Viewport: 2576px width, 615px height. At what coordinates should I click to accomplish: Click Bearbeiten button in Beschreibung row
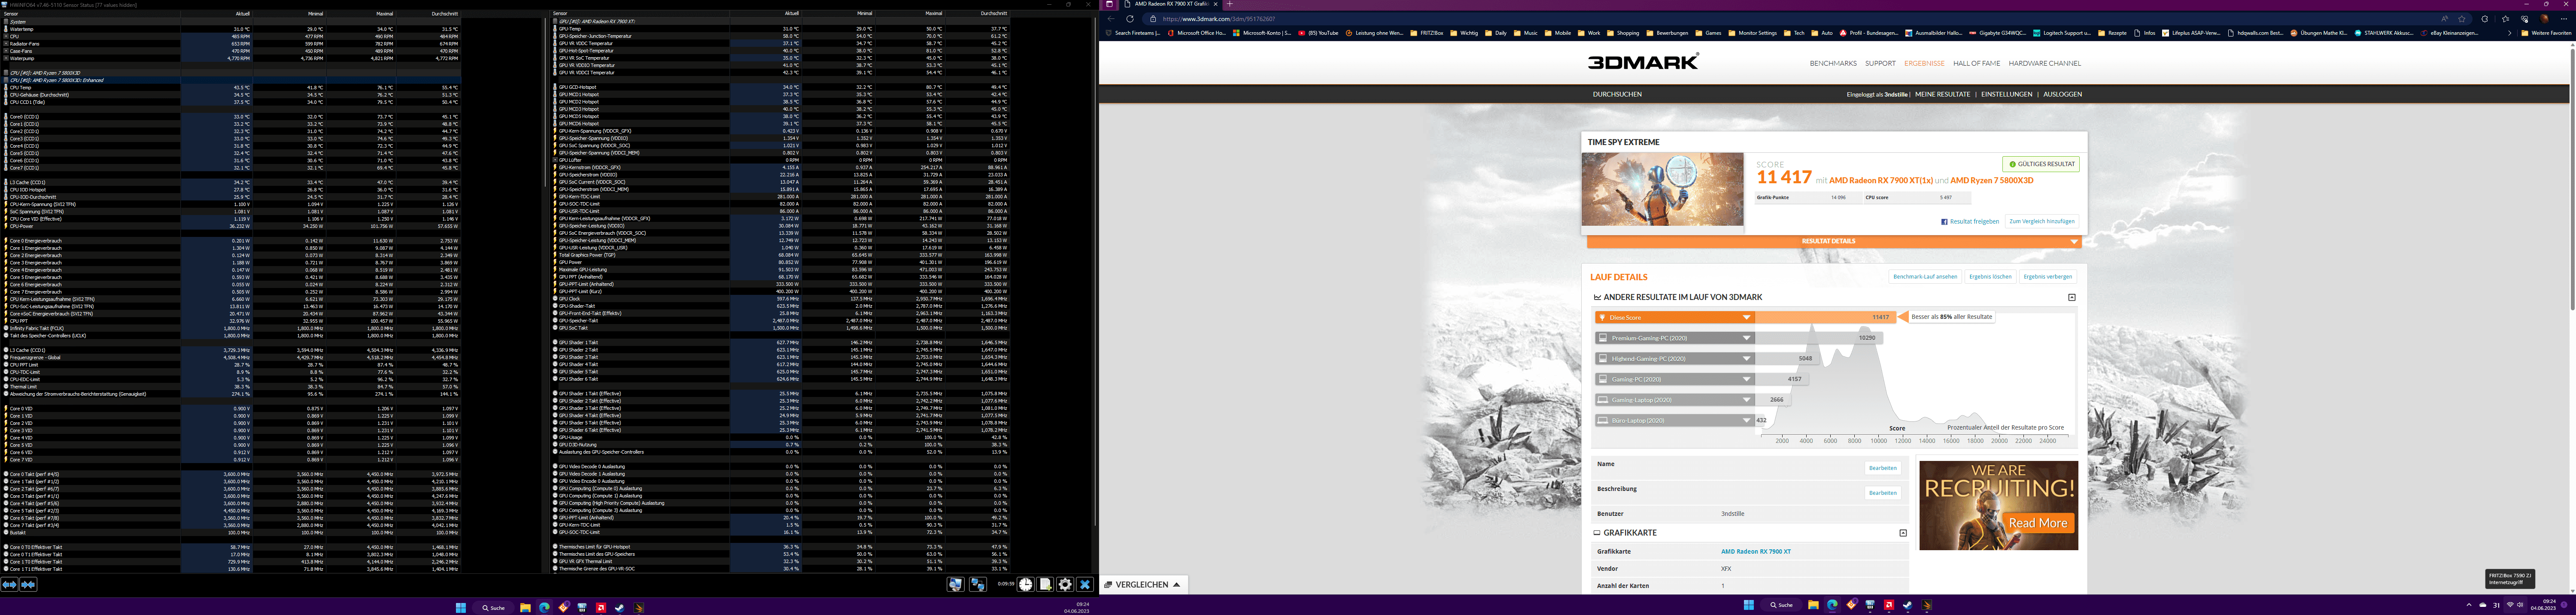click(1883, 493)
